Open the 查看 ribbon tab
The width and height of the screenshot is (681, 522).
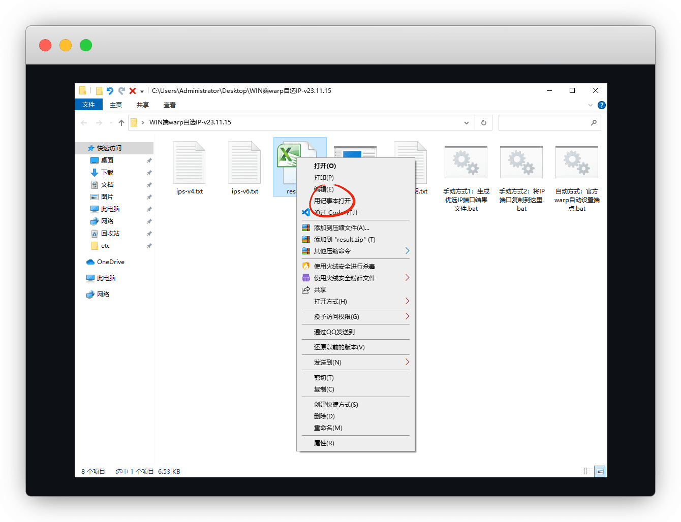click(x=170, y=105)
